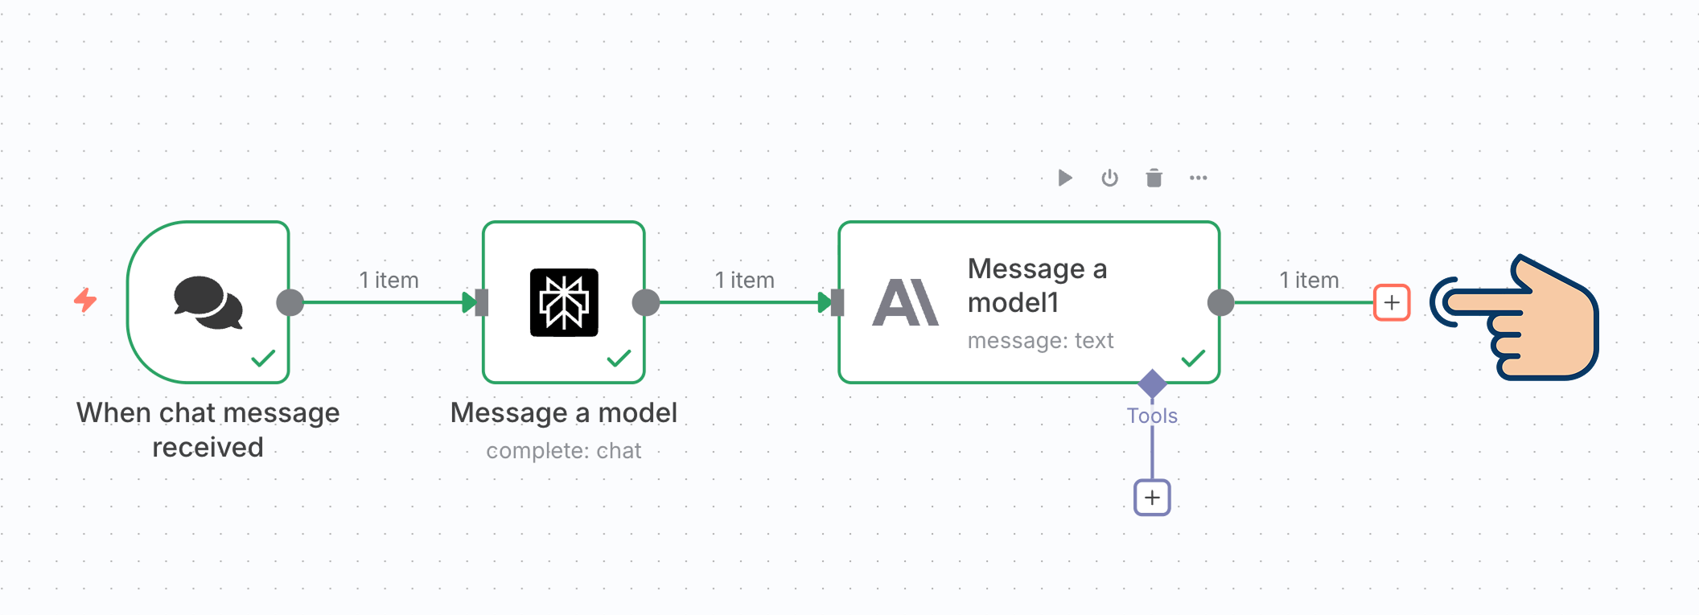The image size is (1699, 615).
Task: Click the chat trigger node's output connector
Action: click(290, 302)
